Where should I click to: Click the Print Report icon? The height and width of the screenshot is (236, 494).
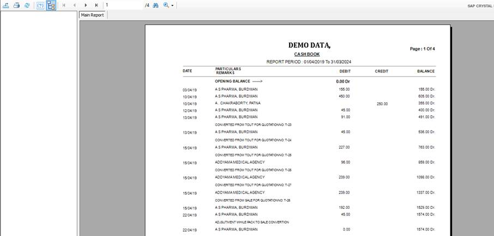tap(16, 5)
